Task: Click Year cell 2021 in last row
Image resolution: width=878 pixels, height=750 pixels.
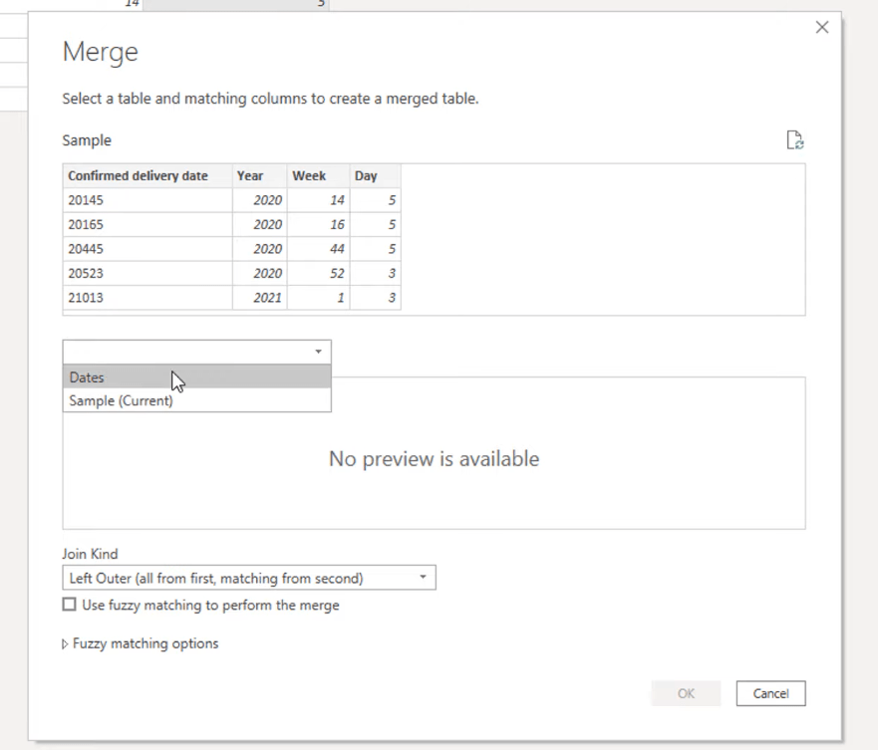Action: pyautogui.click(x=260, y=297)
